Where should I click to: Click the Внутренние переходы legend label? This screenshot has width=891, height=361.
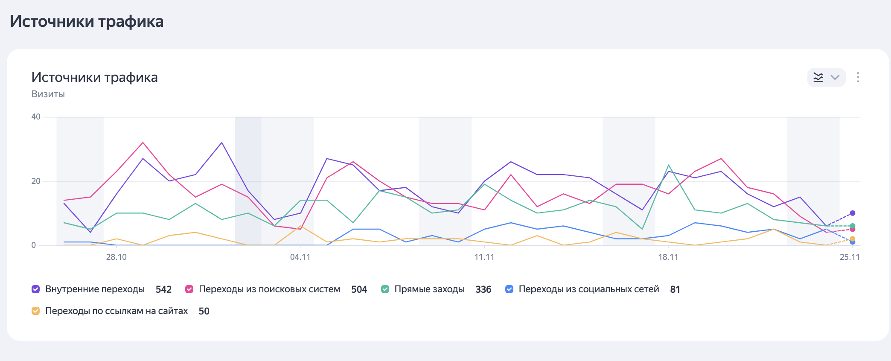95,289
